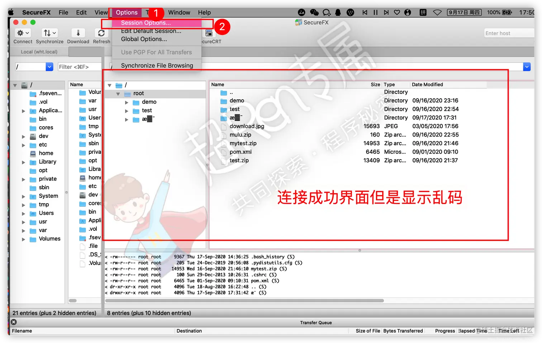Click the Download toolbar icon
542x343 pixels.
click(x=78, y=33)
